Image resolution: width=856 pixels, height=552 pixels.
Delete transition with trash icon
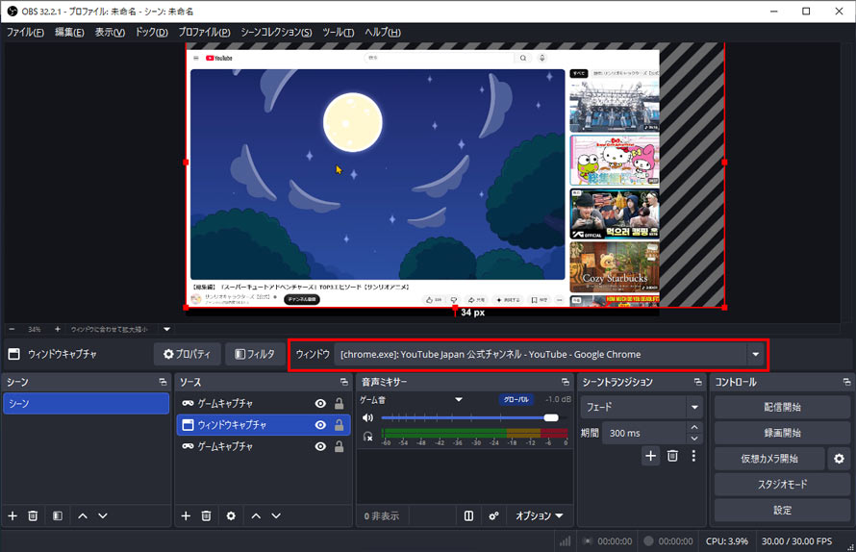(672, 456)
